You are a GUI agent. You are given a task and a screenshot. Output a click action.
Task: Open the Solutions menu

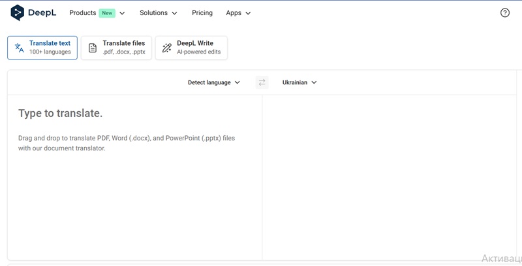pyautogui.click(x=154, y=13)
